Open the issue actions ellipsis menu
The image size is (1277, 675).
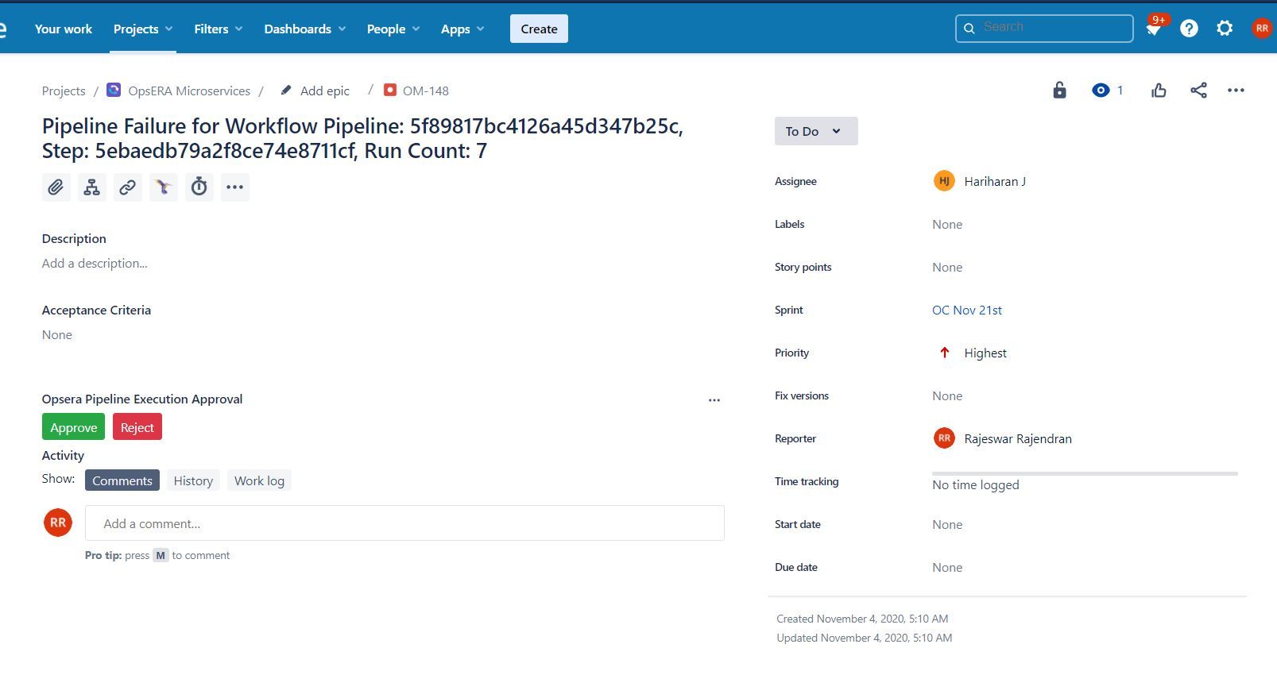coord(1236,90)
